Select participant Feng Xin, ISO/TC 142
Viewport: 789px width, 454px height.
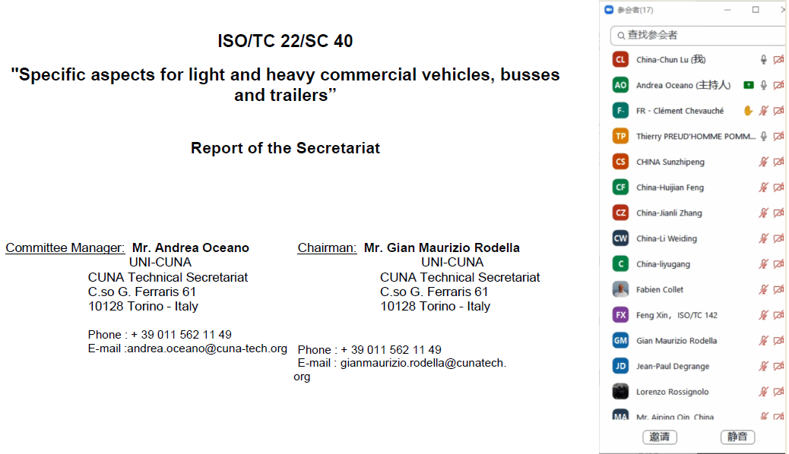pyautogui.click(x=677, y=315)
